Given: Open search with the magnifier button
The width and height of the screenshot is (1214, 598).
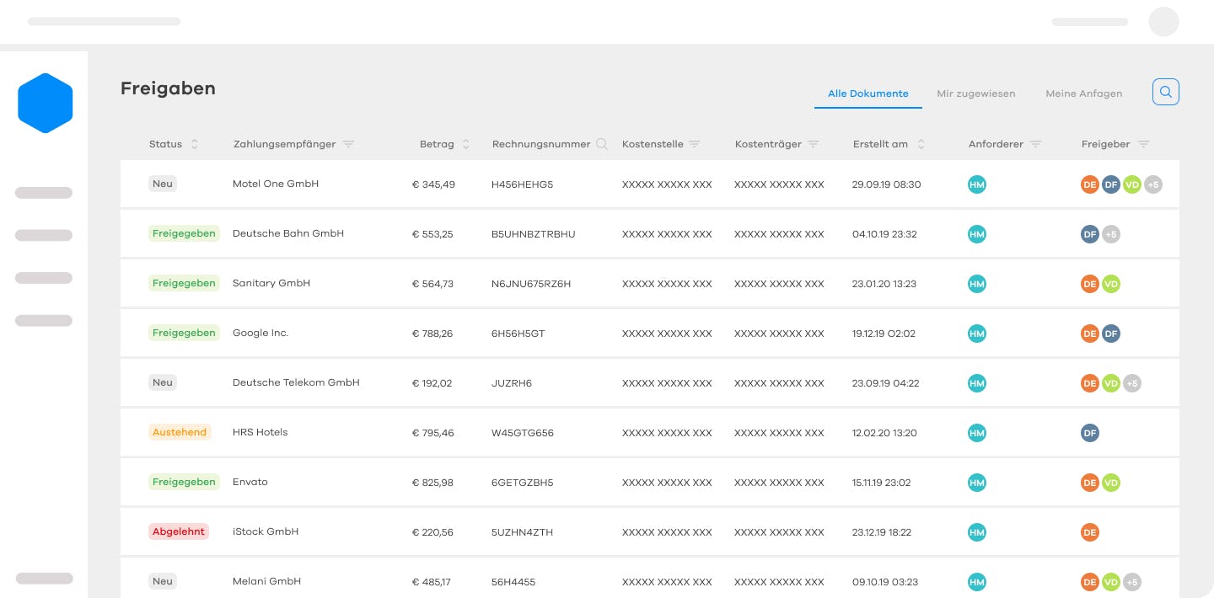Looking at the screenshot, I should point(1165,93).
